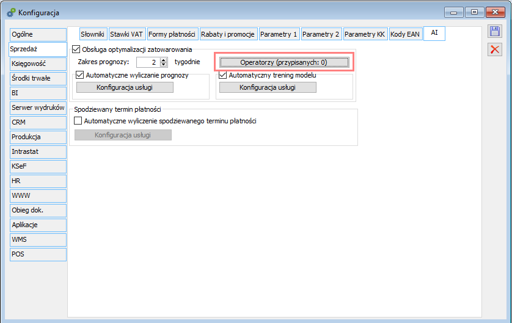This screenshot has width=512, height=323.
Task: Open the KSeF section
Action: coord(38,167)
